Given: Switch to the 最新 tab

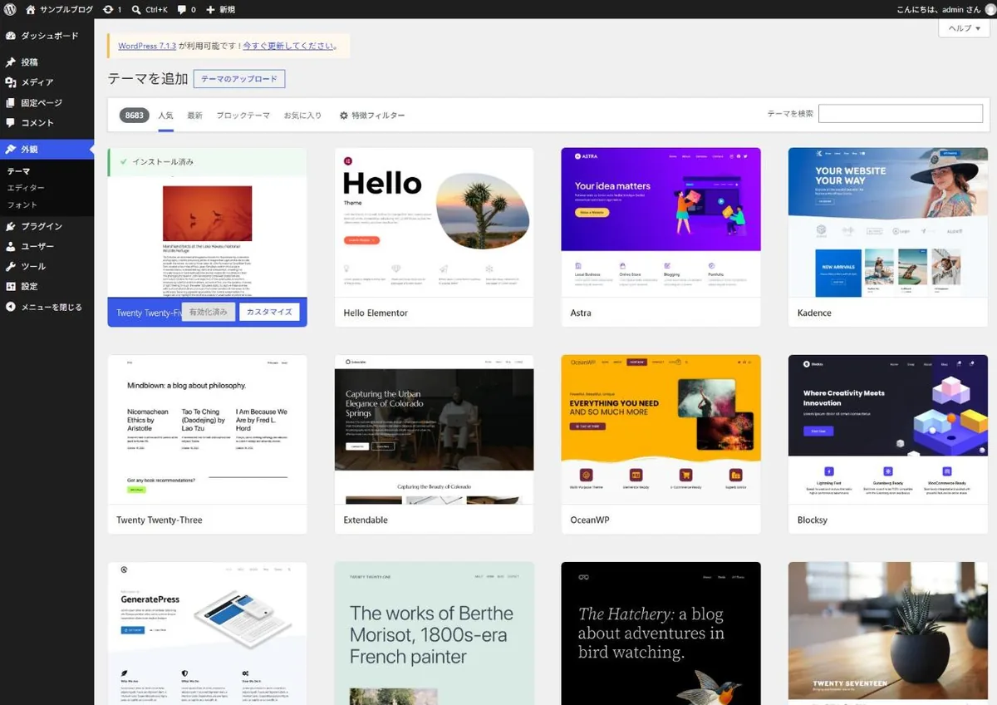Looking at the screenshot, I should (x=195, y=116).
